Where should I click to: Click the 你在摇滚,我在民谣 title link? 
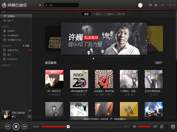pyautogui.click(x=104, y=91)
